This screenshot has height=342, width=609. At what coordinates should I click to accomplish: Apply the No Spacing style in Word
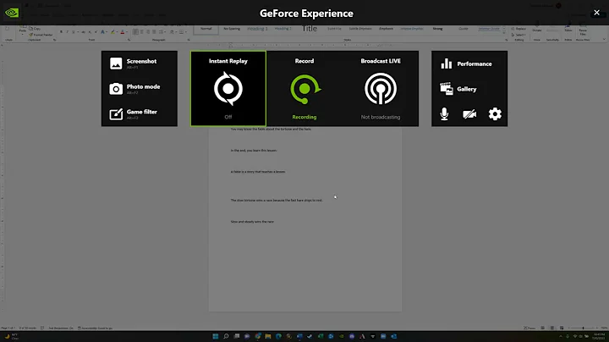tap(232, 29)
